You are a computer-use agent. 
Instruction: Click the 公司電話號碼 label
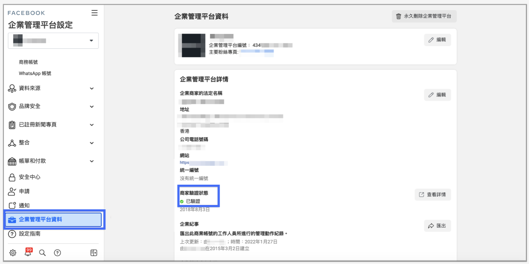(194, 139)
